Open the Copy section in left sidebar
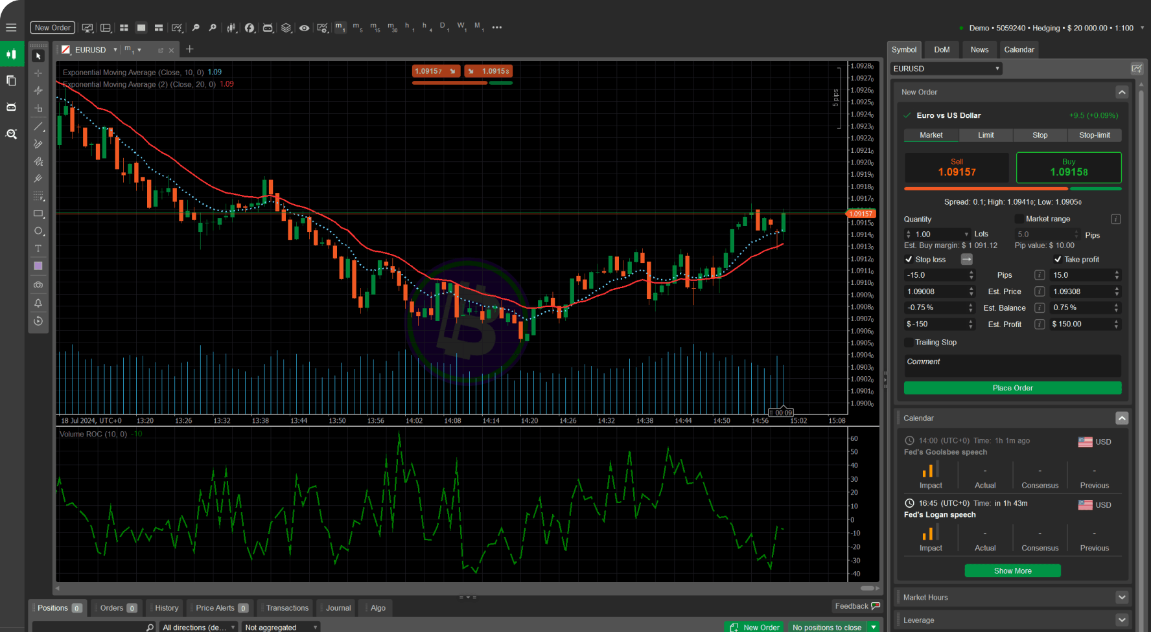1151x632 pixels. (12, 81)
